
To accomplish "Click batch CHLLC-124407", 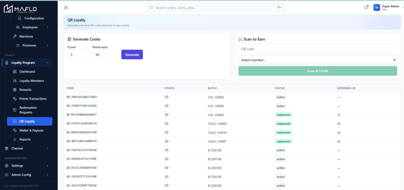I will tap(217, 141).
